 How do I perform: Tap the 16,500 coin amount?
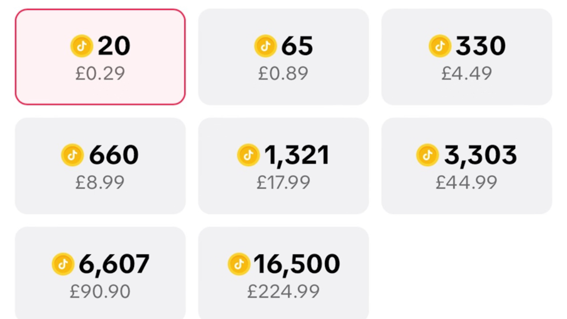(297, 264)
